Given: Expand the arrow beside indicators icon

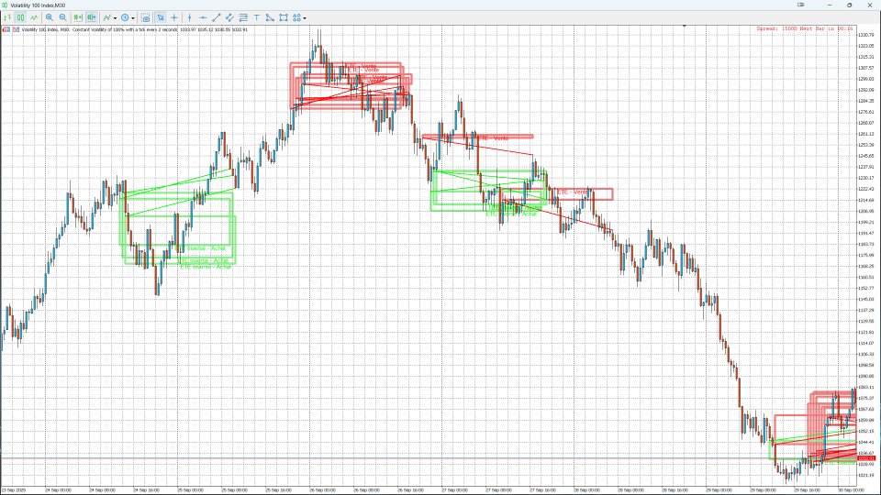Looking at the screenshot, I should coord(116,18).
